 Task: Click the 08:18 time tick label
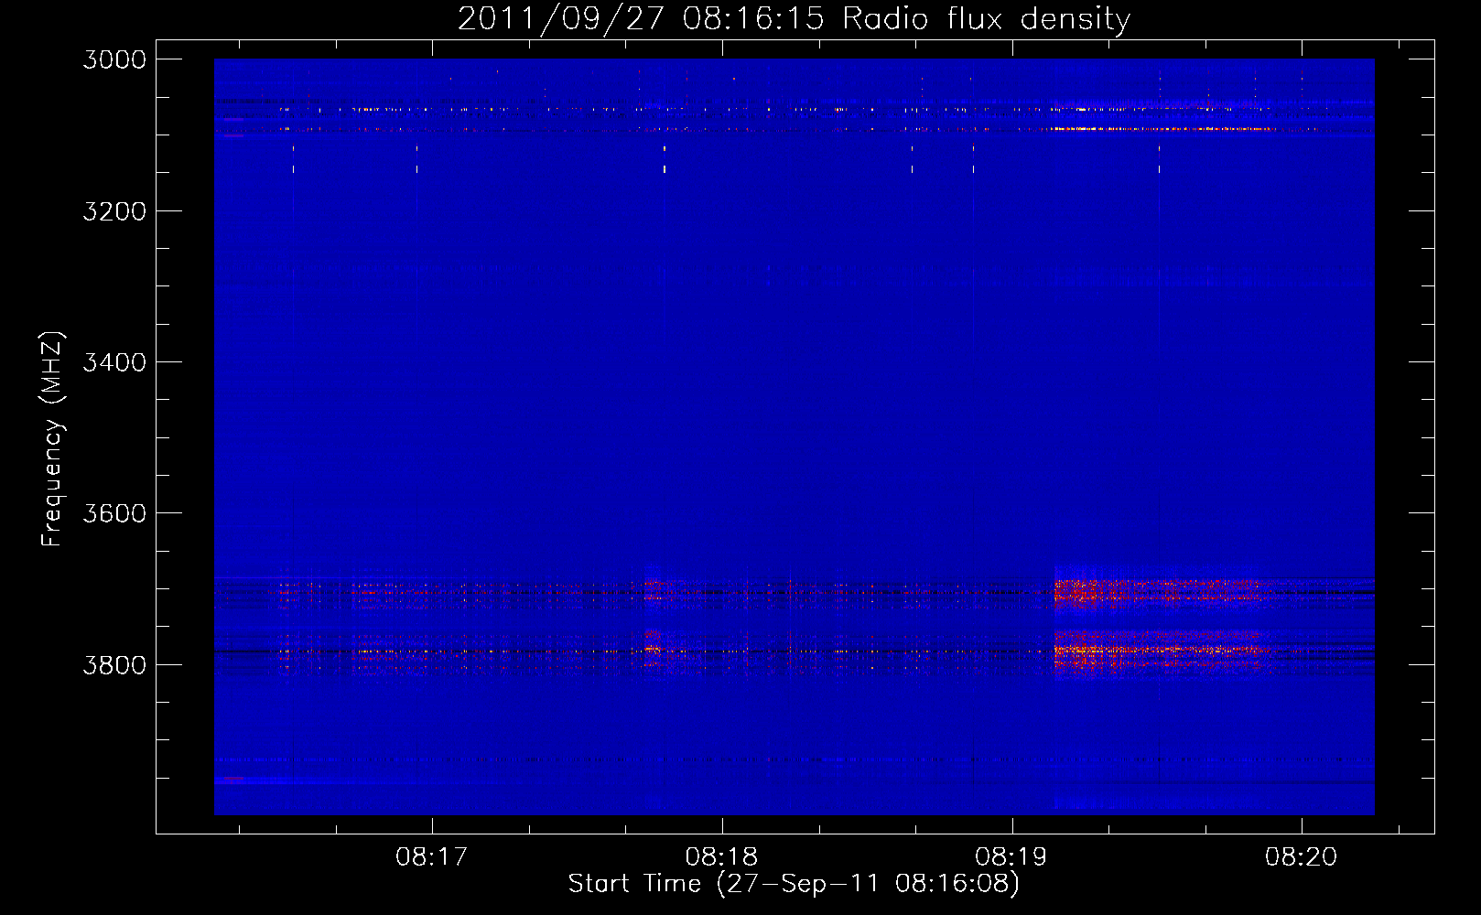(x=722, y=857)
